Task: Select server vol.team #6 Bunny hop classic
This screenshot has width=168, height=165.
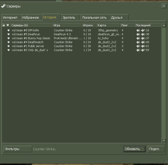Action: 81,38
